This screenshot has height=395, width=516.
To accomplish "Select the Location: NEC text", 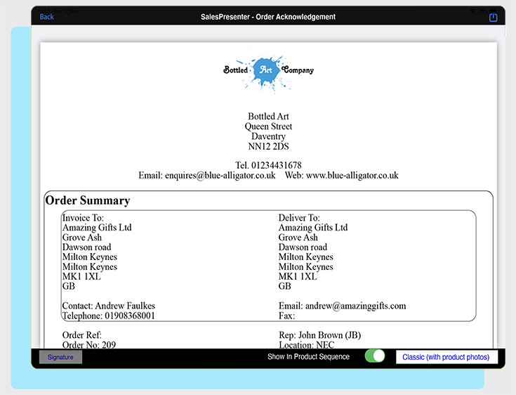I will (306, 344).
